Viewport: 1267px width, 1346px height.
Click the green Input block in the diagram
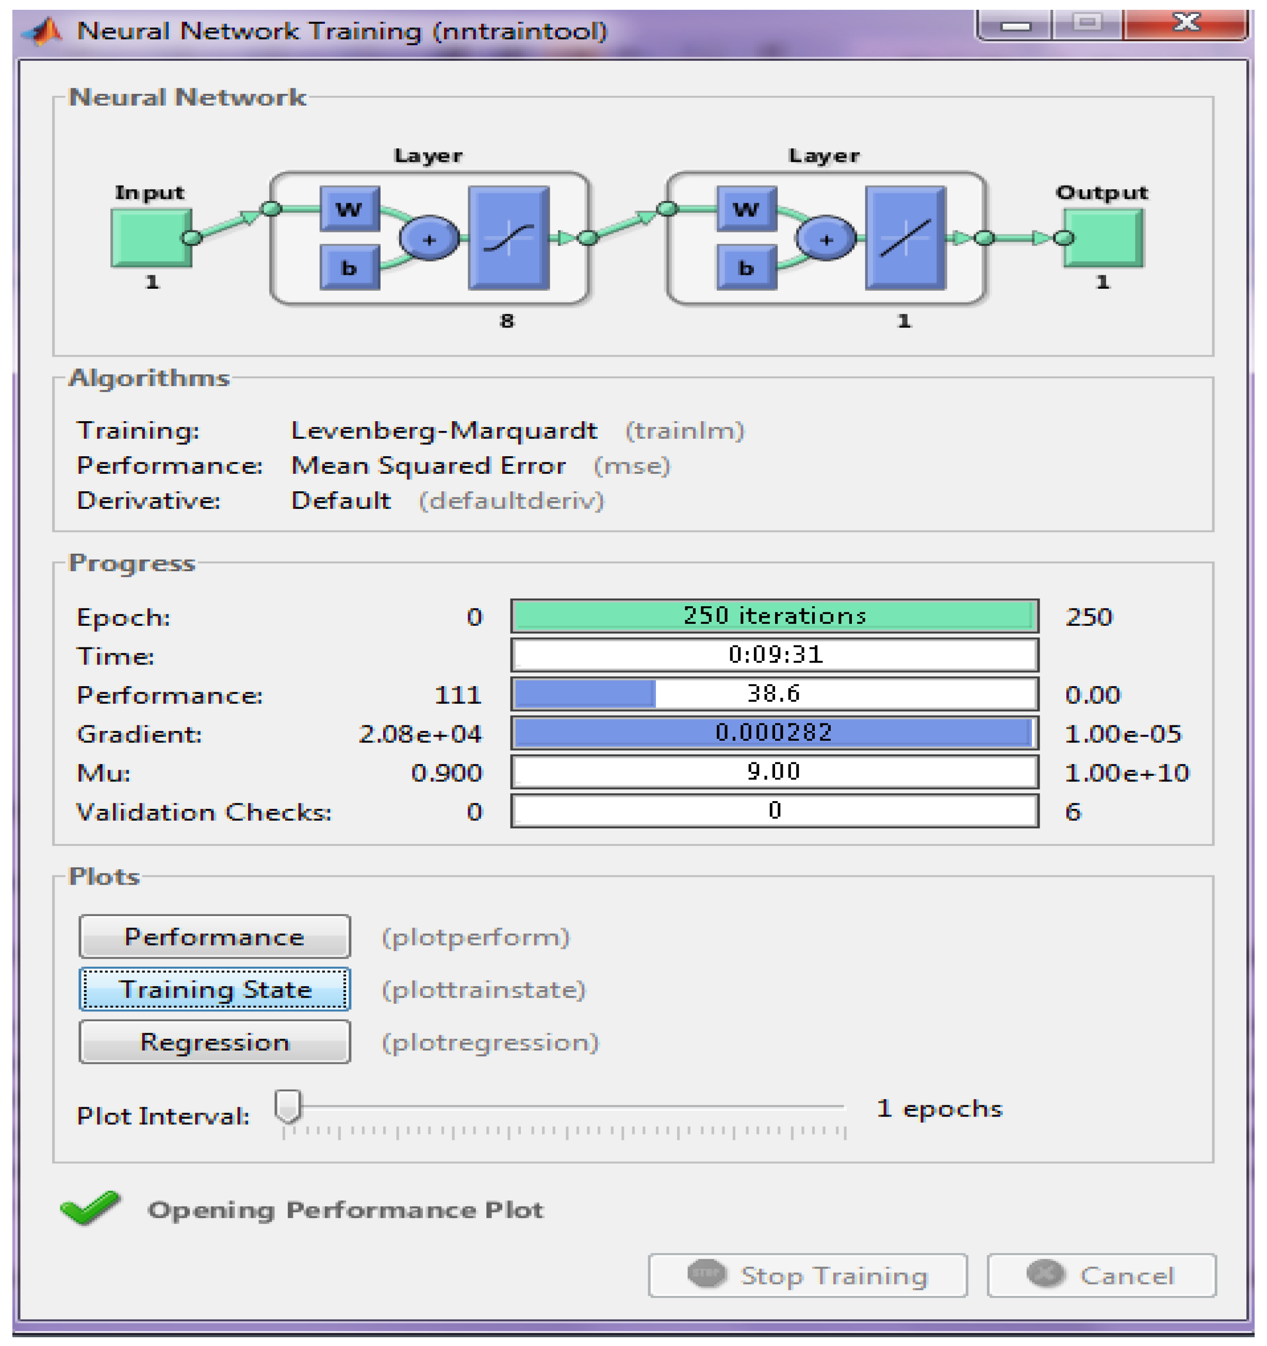(x=151, y=237)
